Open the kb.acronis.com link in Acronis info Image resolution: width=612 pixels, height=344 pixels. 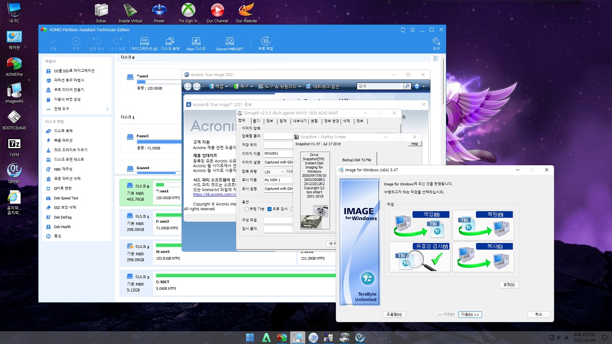[215, 195]
